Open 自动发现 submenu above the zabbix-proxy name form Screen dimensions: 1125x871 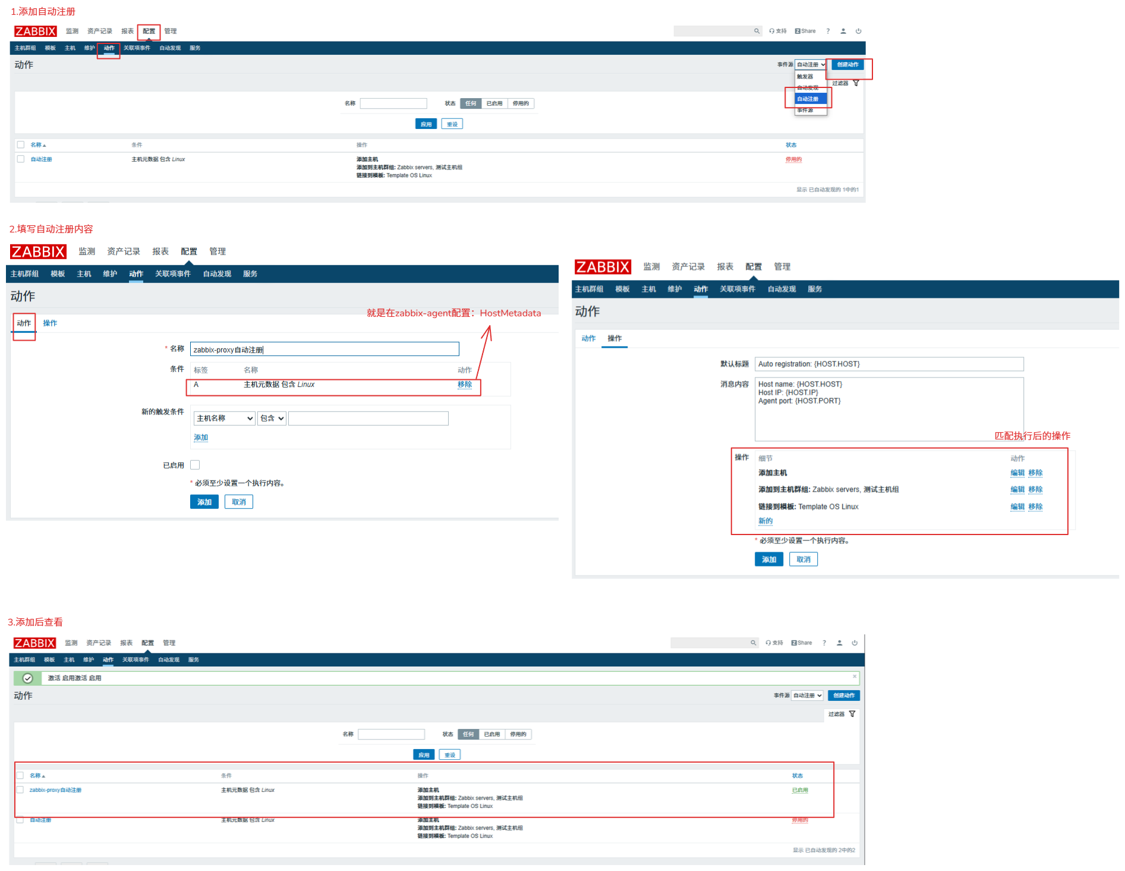[x=217, y=274]
